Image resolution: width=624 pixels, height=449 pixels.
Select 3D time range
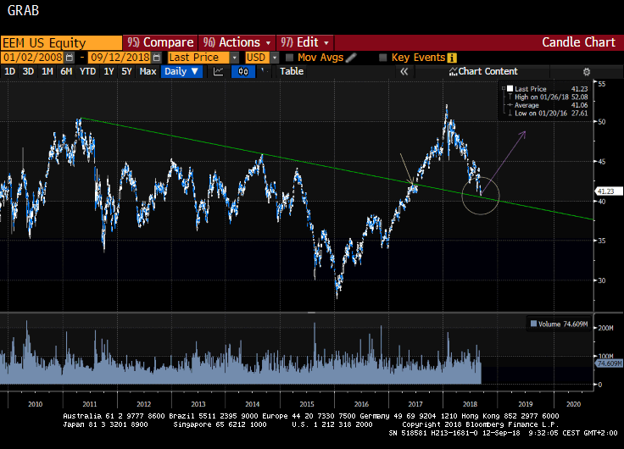(28, 71)
